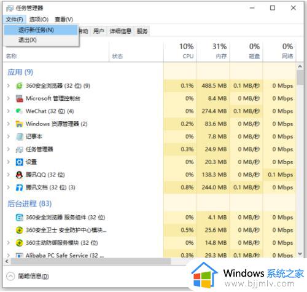The image size is (307, 292).
Task: Expand the 记事本 row
Action: coord(8,136)
